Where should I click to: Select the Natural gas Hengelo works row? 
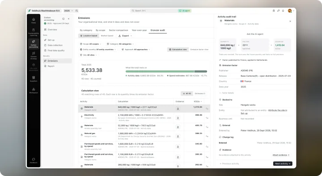coord(144,136)
